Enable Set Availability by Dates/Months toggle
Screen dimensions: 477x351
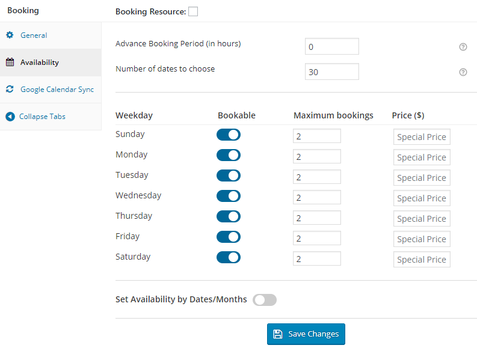click(265, 300)
